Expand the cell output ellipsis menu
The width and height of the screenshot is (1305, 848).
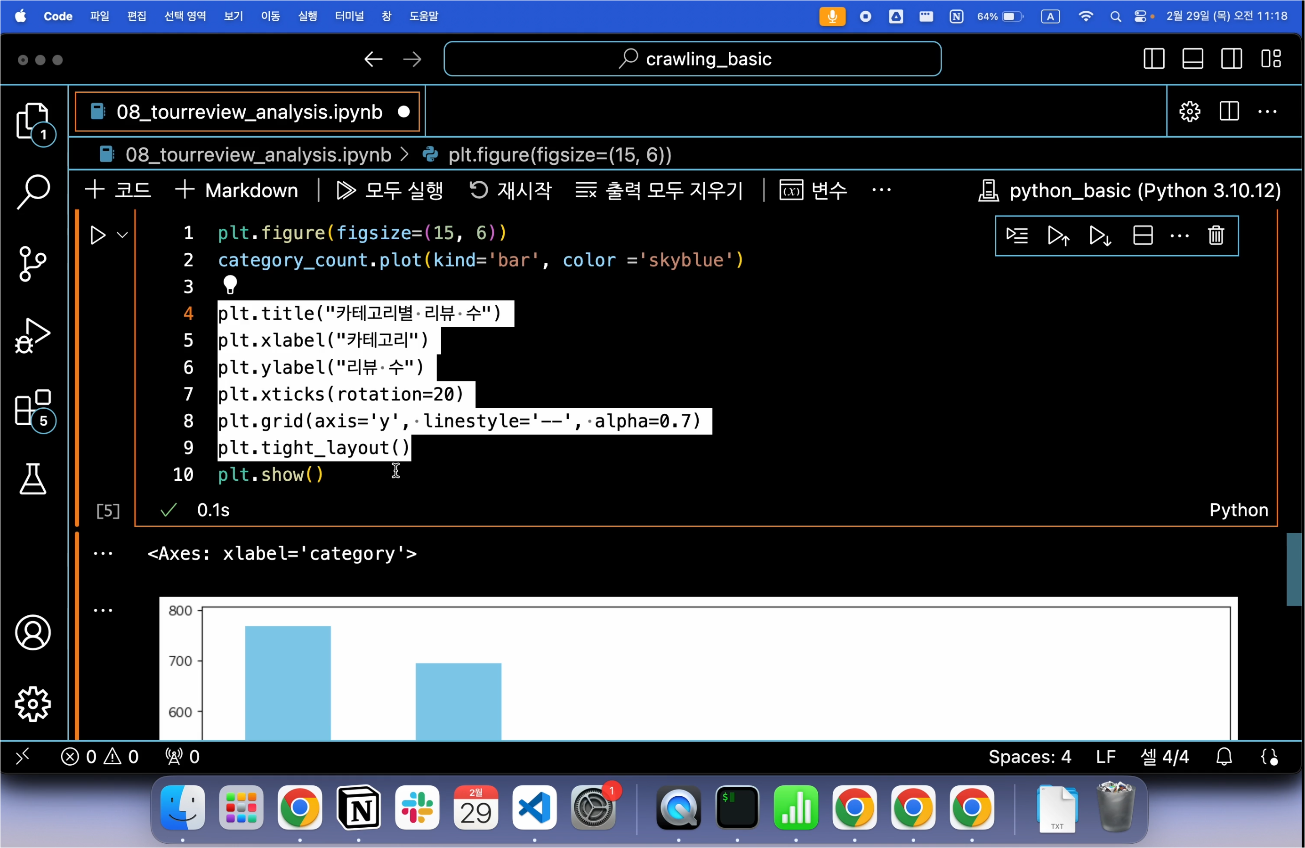point(103,553)
